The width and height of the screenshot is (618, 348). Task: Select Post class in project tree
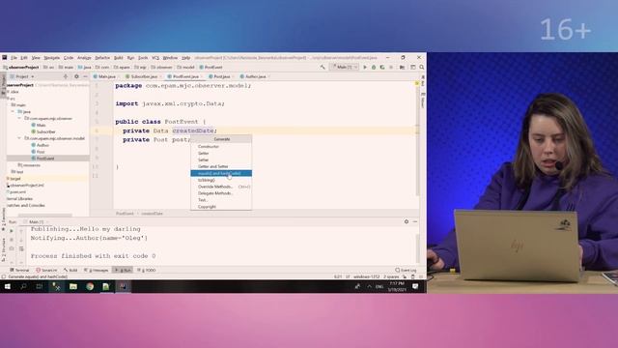coord(38,152)
